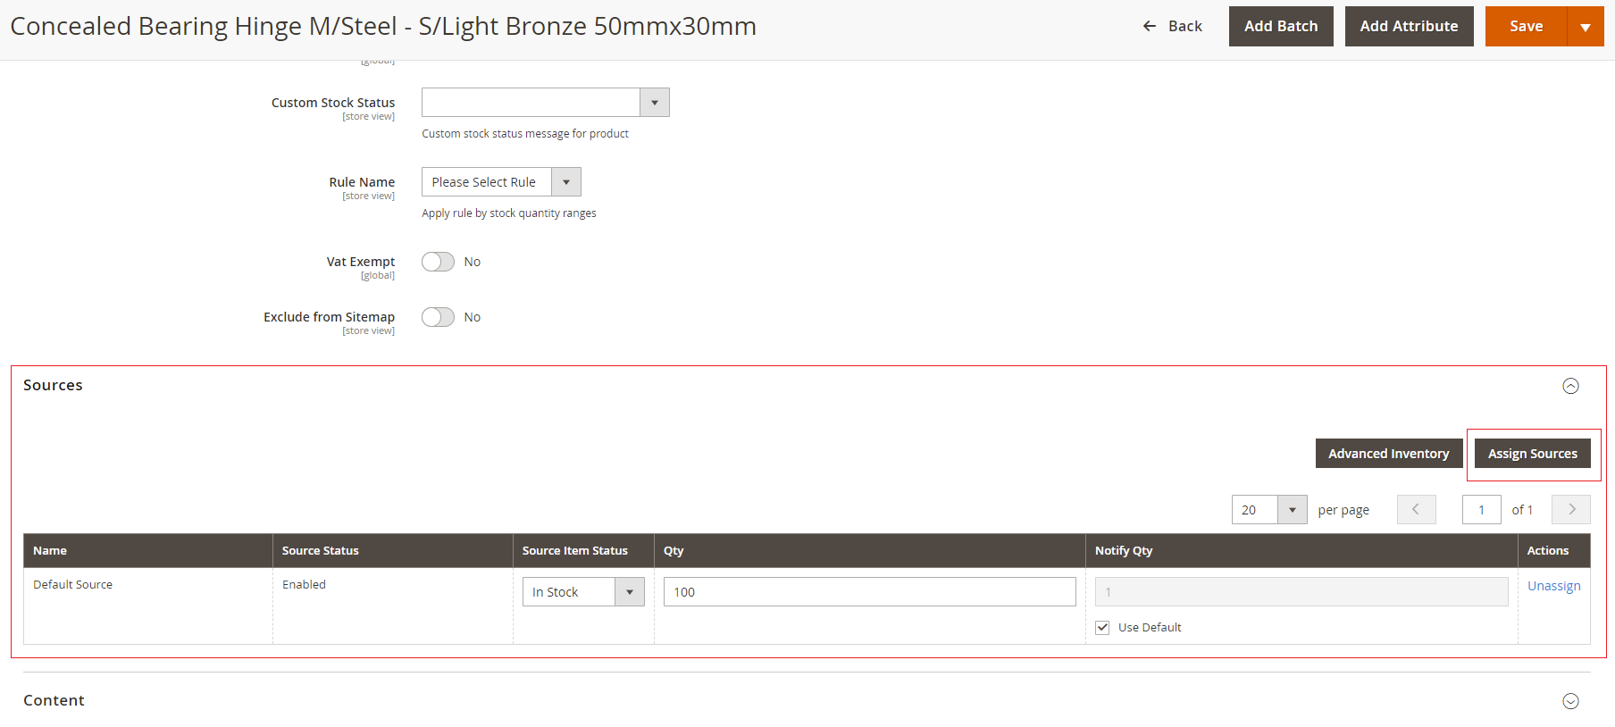Open Advanced Inventory settings
Screen dimensions: 1615x727
[x=1388, y=454]
